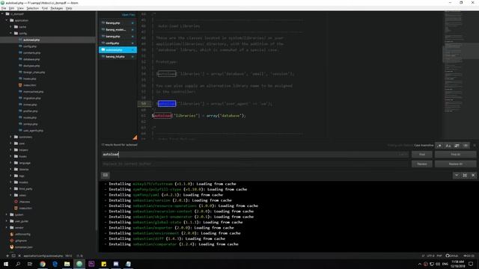The height and width of the screenshot is (269, 479).
Task: Collapse ci_dompdf root project folder
Action: coord(3,13)
